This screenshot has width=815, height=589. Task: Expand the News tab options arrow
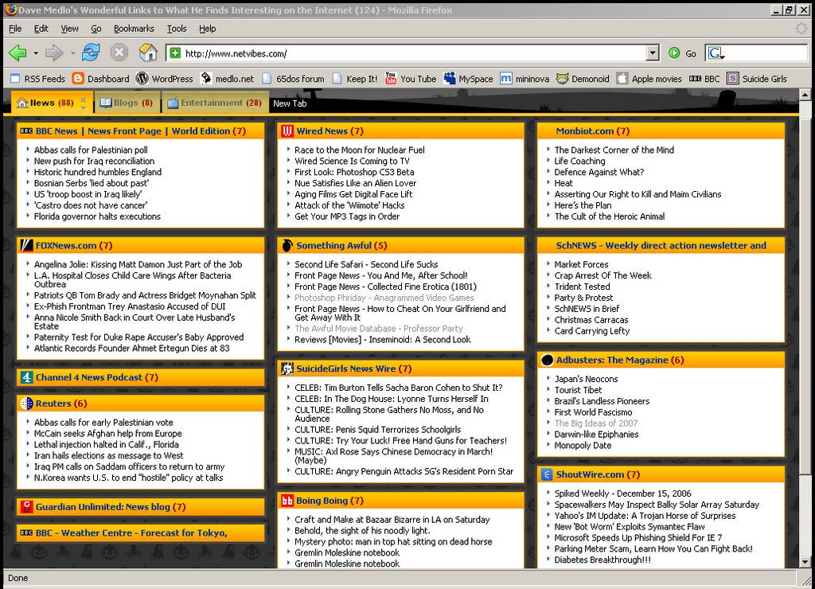pyautogui.click(x=83, y=107)
